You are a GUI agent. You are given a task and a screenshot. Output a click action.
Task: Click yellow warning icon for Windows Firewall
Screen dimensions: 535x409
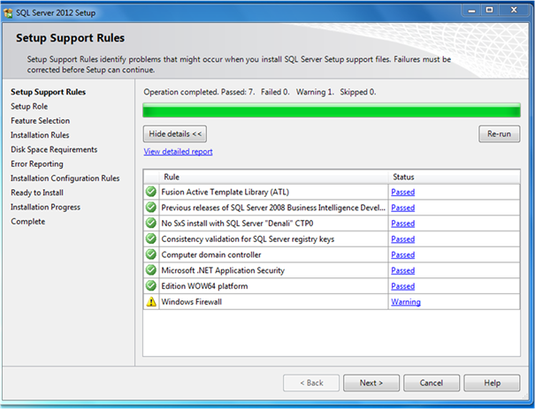pyautogui.click(x=151, y=301)
